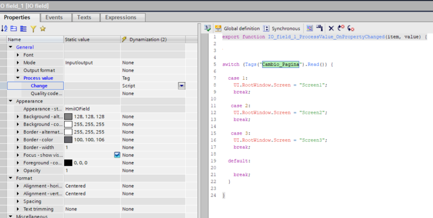Click the script syntax check icon
The width and height of the screenshot is (433, 218).
(207, 28)
